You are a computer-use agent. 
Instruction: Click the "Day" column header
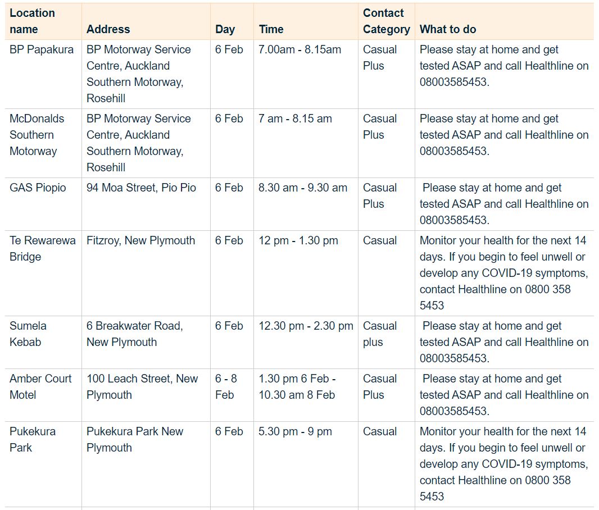[x=225, y=29]
